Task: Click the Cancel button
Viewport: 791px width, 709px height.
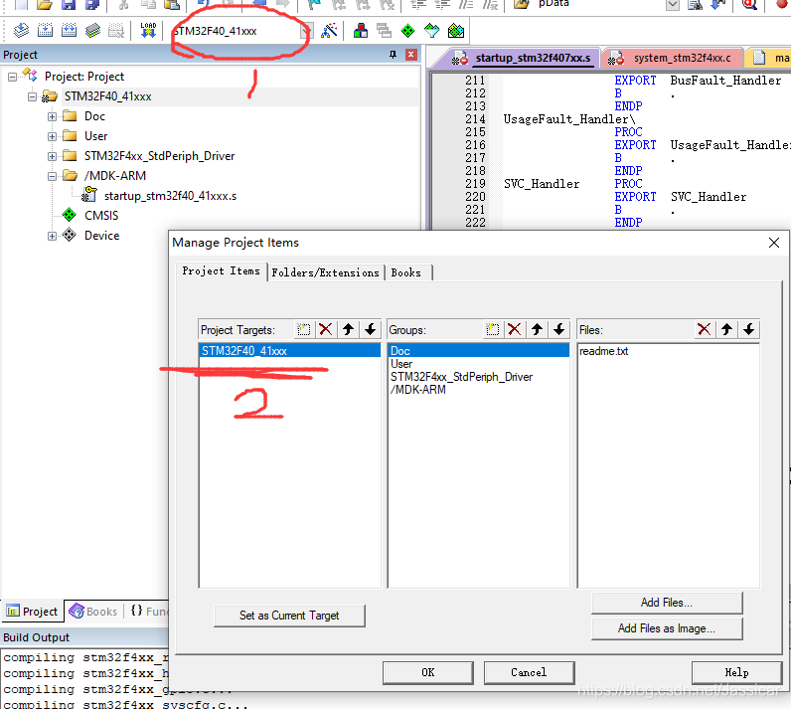Action: (x=529, y=672)
